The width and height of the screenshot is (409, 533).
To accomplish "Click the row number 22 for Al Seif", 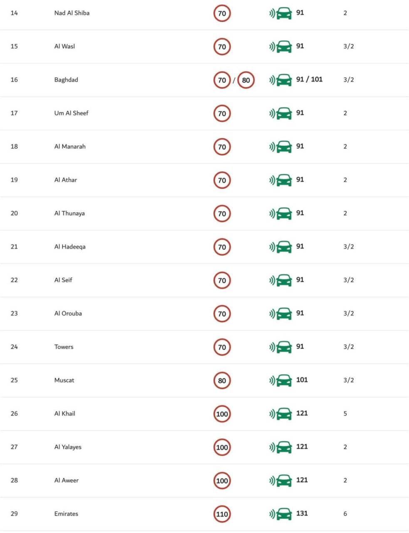I will [14, 280].
